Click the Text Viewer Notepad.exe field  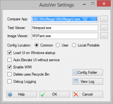point(65,28)
